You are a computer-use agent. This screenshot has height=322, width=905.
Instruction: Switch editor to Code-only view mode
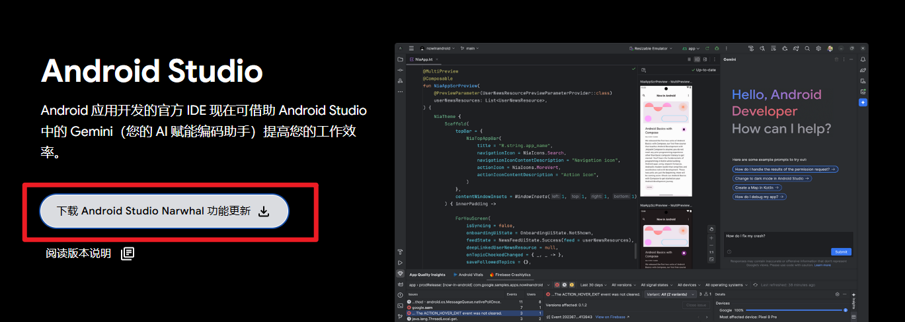pos(689,59)
